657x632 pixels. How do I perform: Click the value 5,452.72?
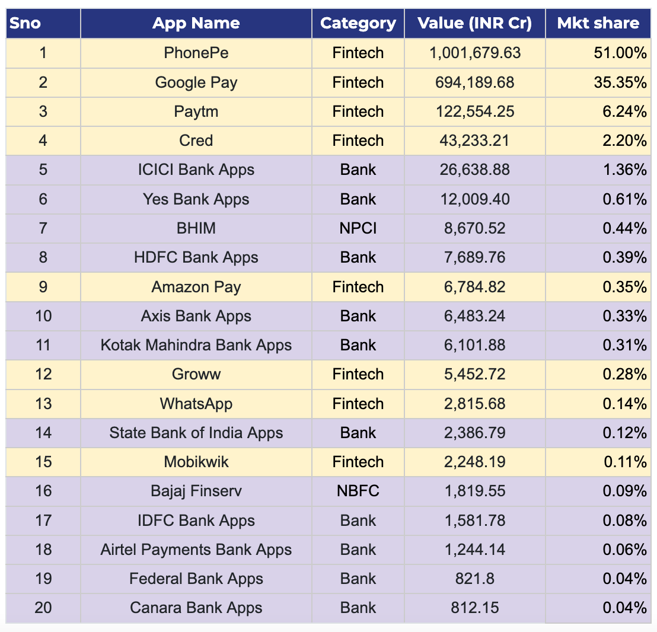[x=475, y=375]
